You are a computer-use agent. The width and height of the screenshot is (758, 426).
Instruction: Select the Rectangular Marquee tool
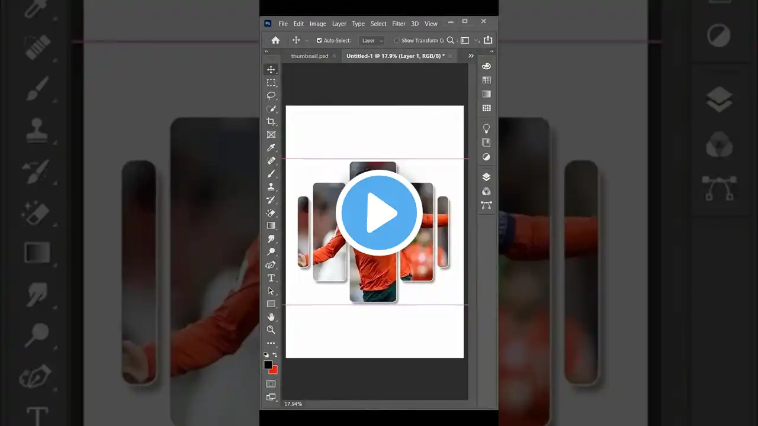click(271, 83)
